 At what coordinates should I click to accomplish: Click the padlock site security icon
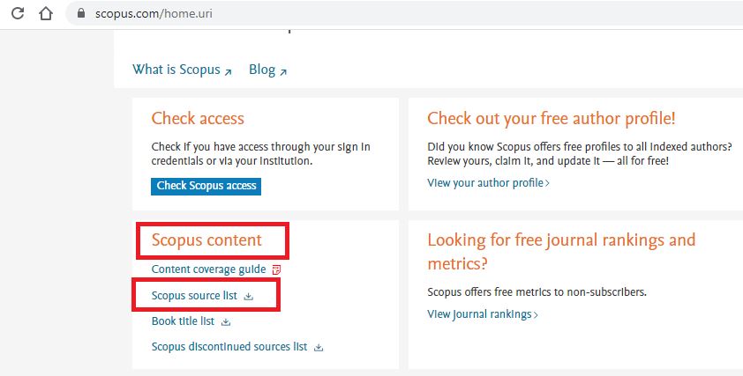[x=81, y=14]
